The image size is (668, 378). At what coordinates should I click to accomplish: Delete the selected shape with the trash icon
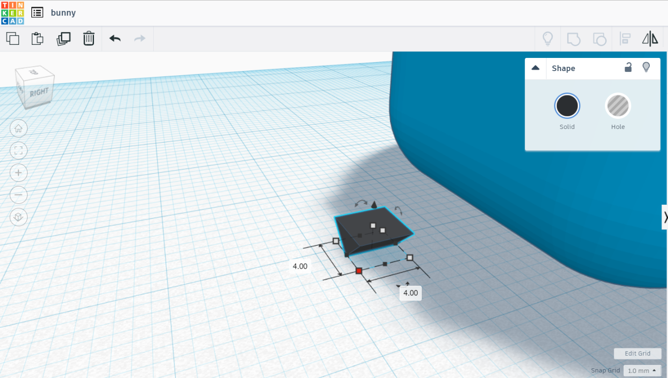(89, 38)
